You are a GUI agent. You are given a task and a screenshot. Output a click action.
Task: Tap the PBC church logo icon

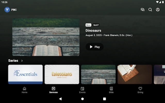click(x=7, y=10)
